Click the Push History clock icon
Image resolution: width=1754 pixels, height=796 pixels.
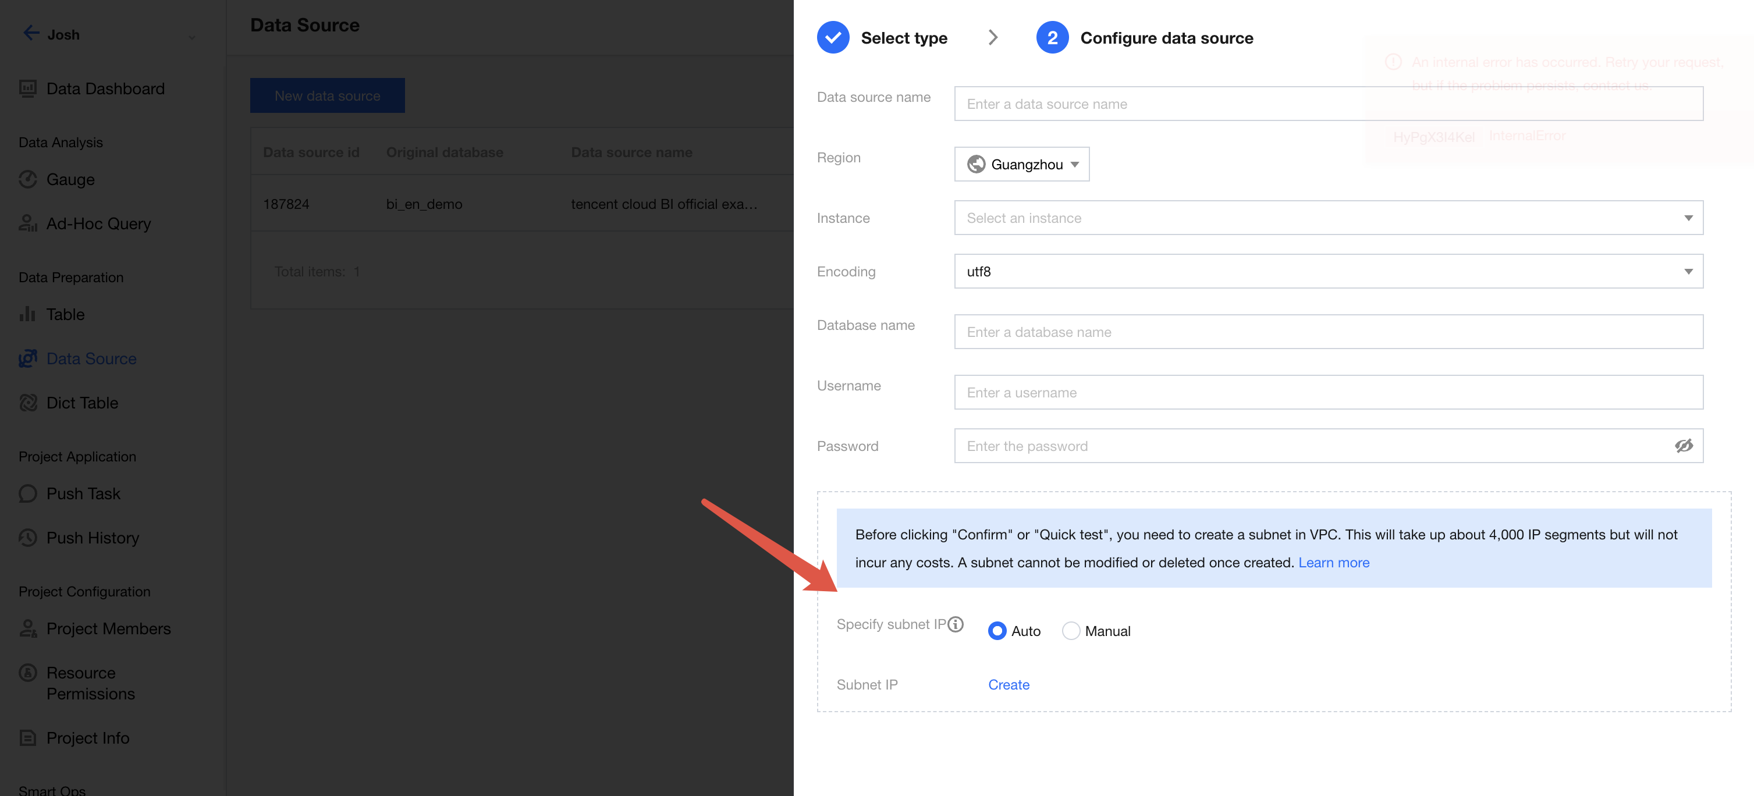tap(28, 537)
